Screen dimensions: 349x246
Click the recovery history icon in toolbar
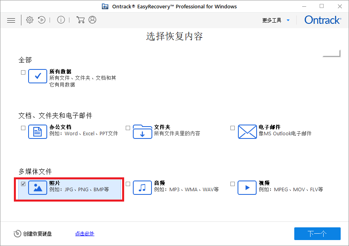click(42, 20)
